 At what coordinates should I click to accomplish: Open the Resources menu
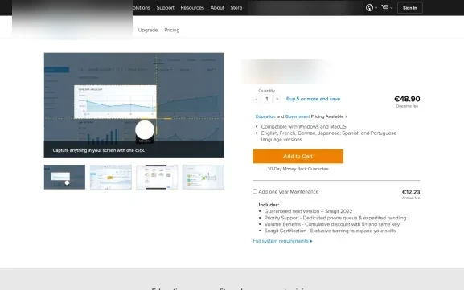click(x=192, y=8)
